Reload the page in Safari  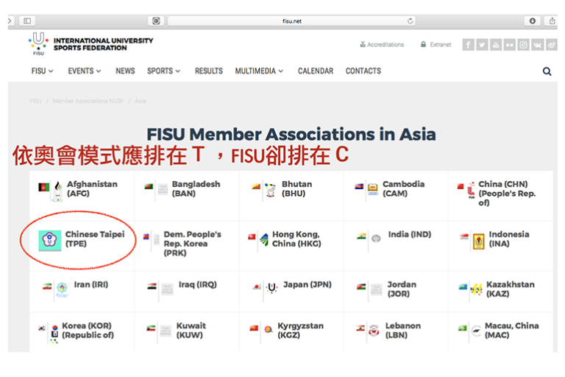[x=410, y=21]
